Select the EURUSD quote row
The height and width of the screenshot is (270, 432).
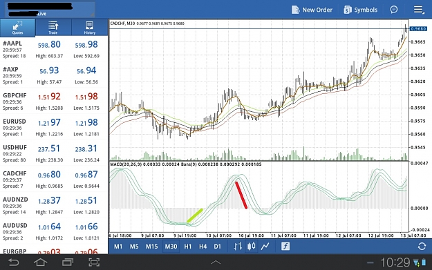point(54,127)
